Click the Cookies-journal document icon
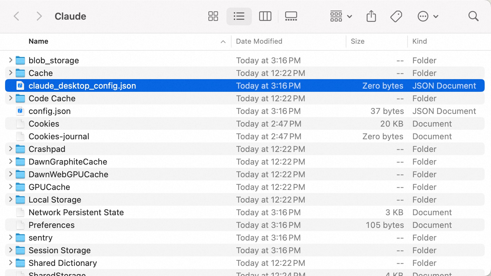 pyautogui.click(x=20, y=136)
